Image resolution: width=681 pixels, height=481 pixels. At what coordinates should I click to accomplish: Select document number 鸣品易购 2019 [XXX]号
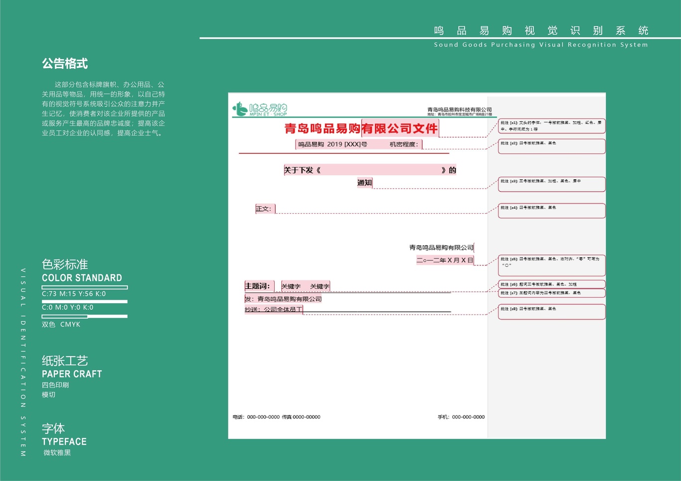[333, 144]
